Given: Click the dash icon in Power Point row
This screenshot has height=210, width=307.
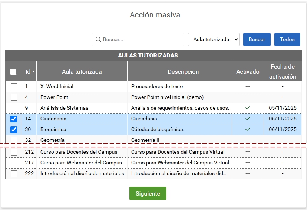Looking at the screenshot, I should coord(248,97).
